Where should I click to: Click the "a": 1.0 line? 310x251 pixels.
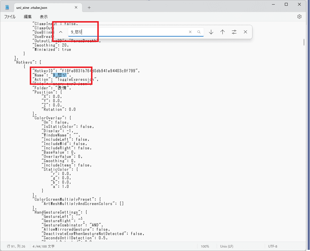[60, 186]
